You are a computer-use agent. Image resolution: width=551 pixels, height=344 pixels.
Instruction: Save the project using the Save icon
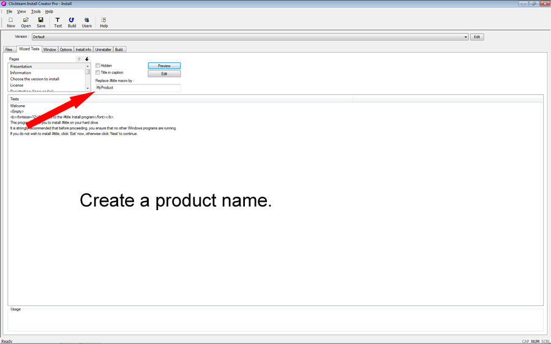coord(41,22)
